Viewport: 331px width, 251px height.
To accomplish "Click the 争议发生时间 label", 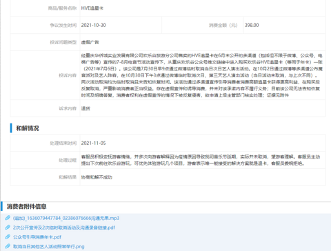I will point(63,26).
